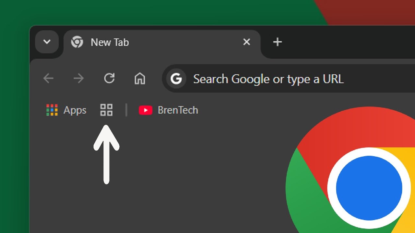This screenshot has width=415, height=233.
Task: Open the tab search dropdown chevron
Action: point(47,42)
